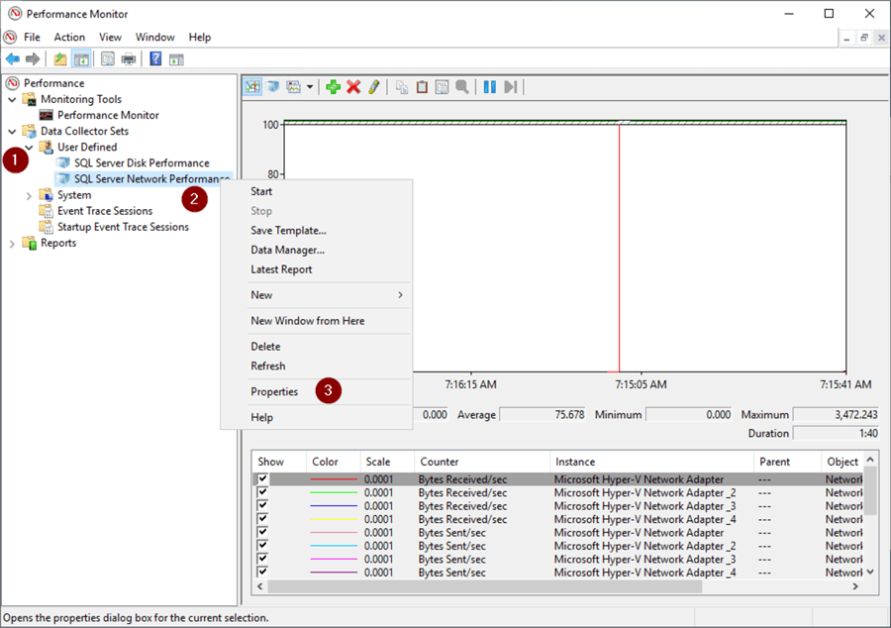
Task: Select Event Trace Sessions tree item
Action: (x=105, y=211)
